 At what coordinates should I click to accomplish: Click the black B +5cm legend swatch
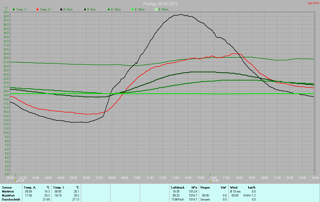click(61, 9)
